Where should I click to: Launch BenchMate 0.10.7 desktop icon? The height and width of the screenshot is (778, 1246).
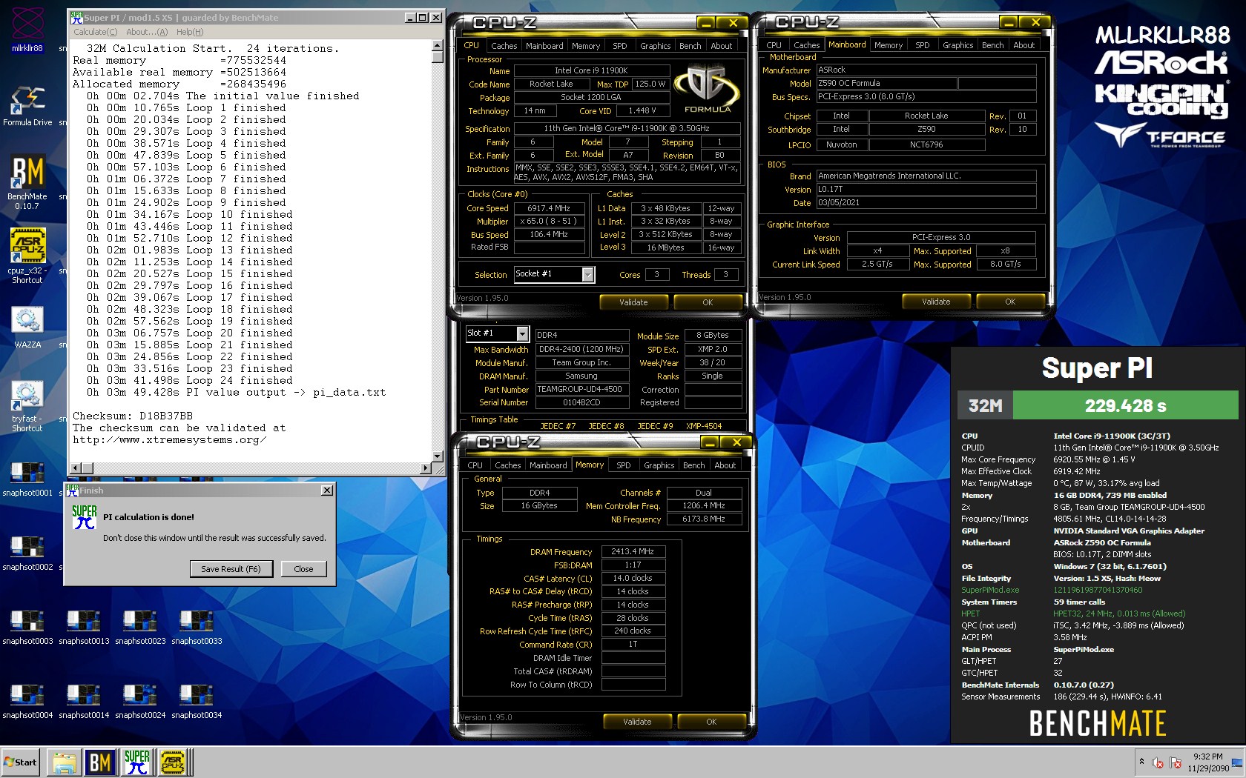pyautogui.click(x=27, y=182)
